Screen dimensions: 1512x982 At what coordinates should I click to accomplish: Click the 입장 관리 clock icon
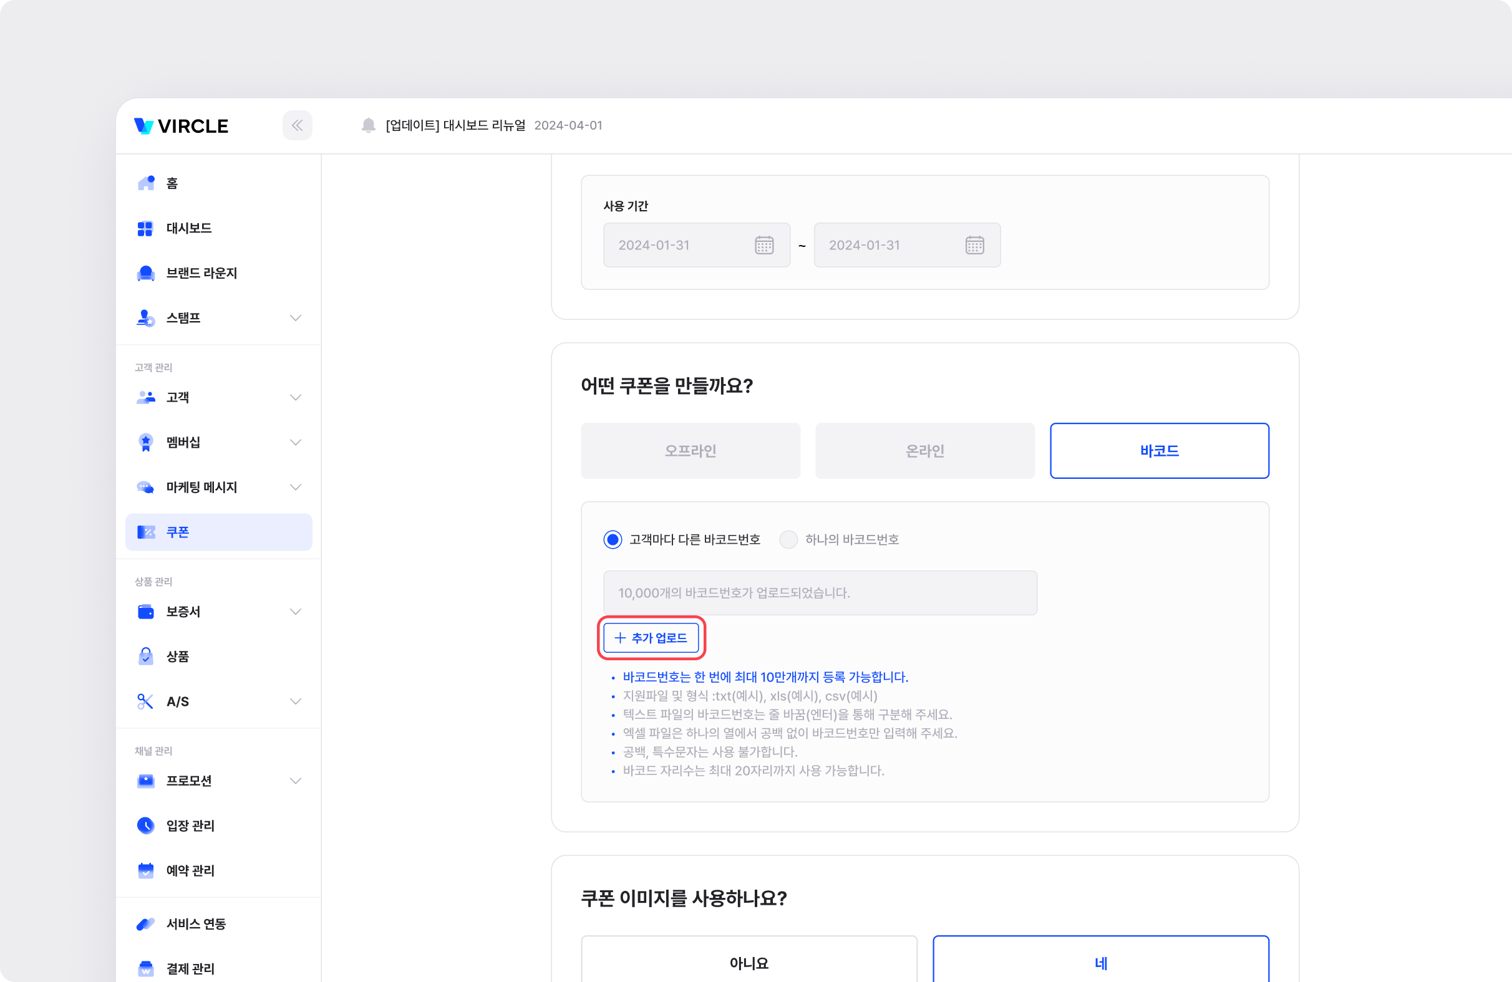(x=145, y=825)
